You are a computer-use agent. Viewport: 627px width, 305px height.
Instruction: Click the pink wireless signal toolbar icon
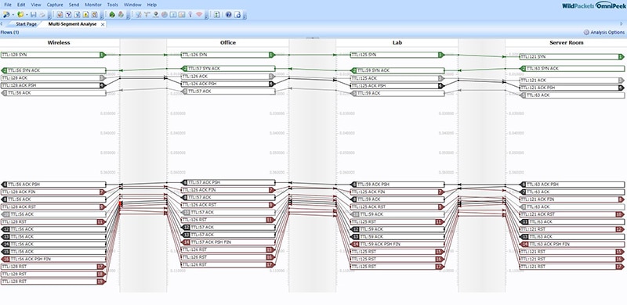(x=199, y=15)
